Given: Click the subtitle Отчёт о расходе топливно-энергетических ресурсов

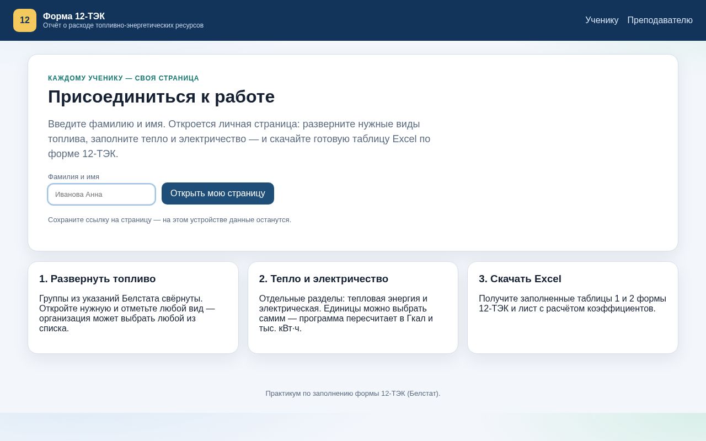Looking at the screenshot, I should pos(123,25).
